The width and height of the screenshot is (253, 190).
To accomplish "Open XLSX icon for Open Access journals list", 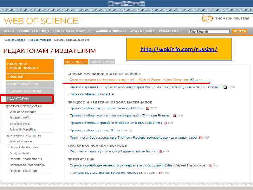I will [225, 87].
